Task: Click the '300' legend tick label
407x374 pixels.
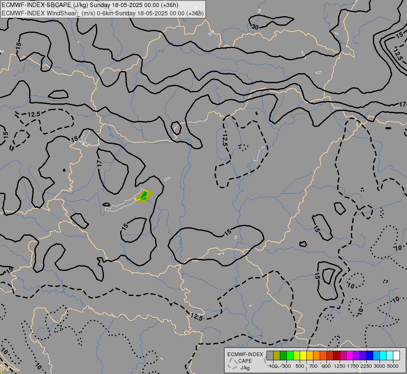Action: 286,366
